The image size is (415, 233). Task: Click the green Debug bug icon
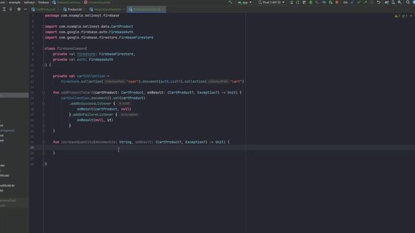pyautogui.click(x=311, y=3)
